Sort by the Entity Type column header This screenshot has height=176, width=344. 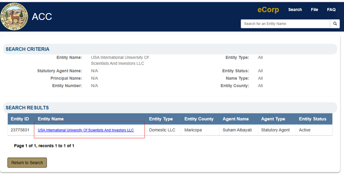point(161,119)
